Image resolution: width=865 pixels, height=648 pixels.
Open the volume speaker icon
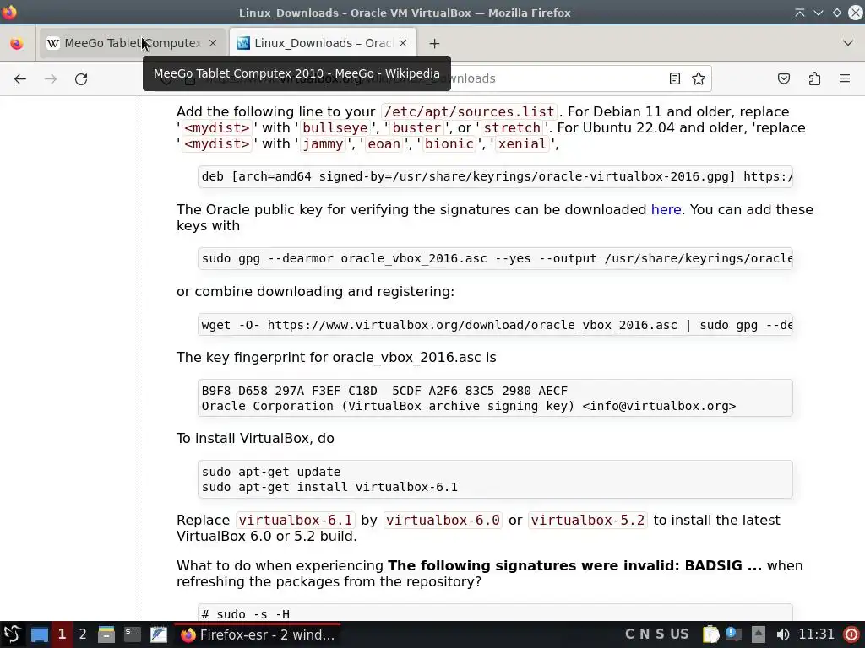[x=782, y=634]
